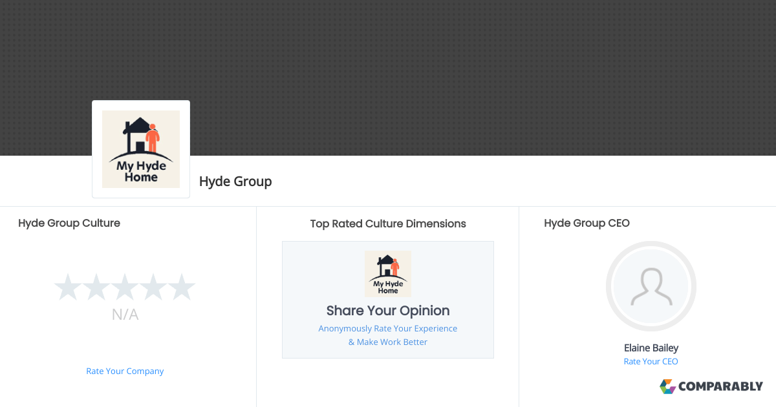The image size is (776, 407).
Task: Select the Elaine Bailey CEO name
Action: click(651, 348)
